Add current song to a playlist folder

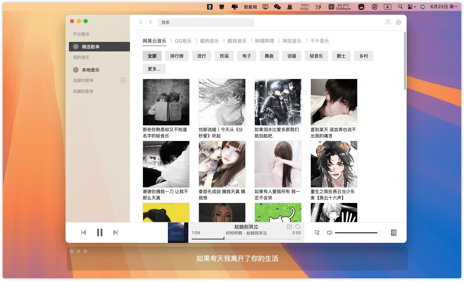(x=289, y=227)
